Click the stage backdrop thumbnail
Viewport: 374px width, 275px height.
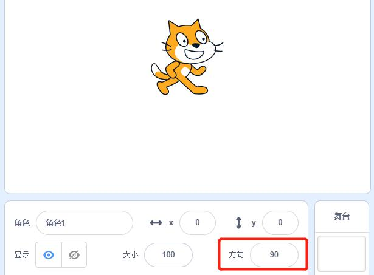pos(342,254)
